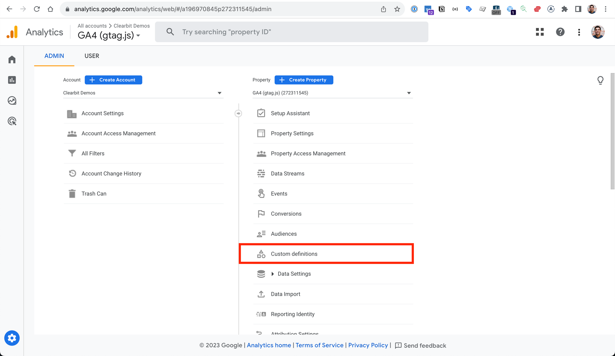
Task: Click the search magnifier icon
Action: point(170,32)
